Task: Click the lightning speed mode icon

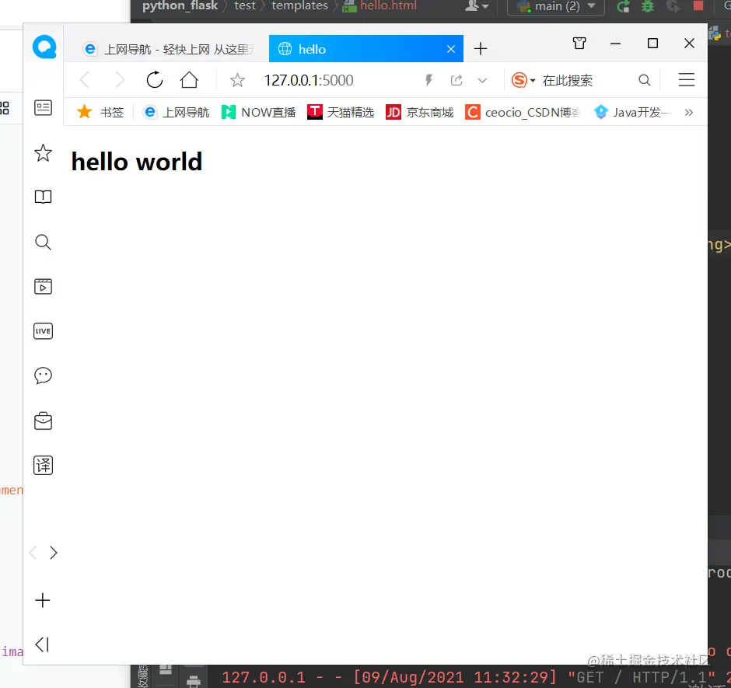Action: [x=428, y=80]
